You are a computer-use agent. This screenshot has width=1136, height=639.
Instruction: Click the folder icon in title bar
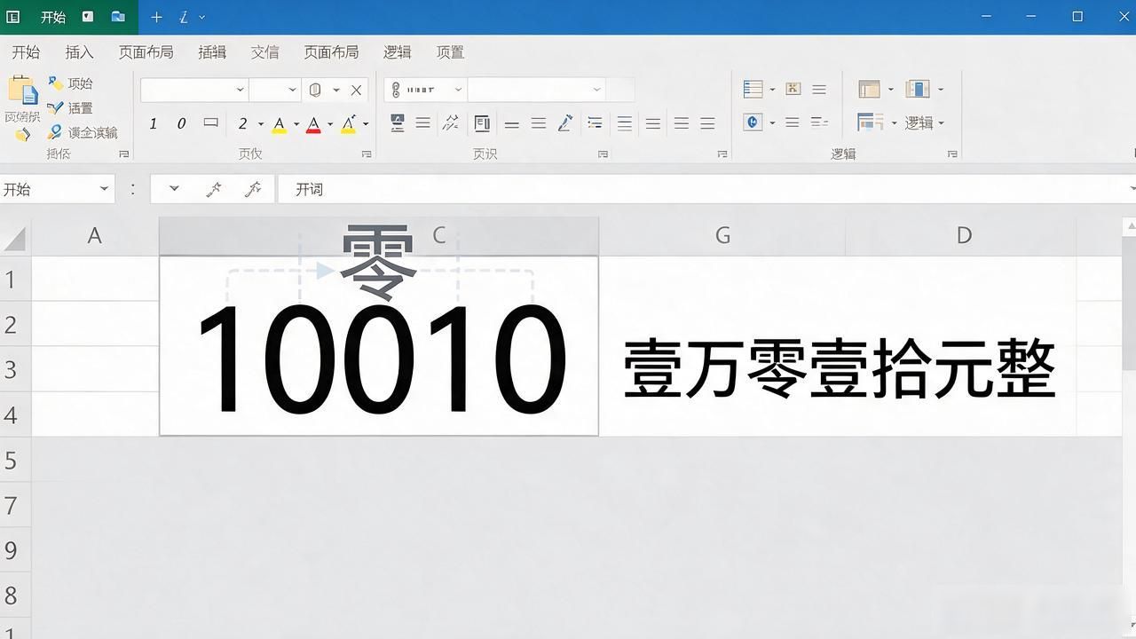coord(118,17)
